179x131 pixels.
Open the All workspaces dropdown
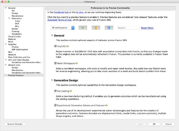tap(62, 28)
